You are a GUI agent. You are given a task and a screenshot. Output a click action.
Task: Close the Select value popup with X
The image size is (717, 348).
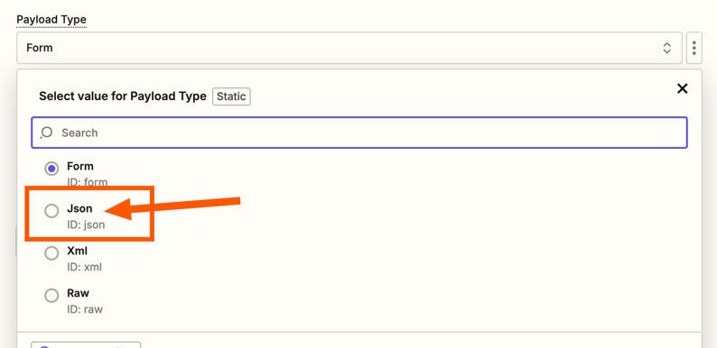point(682,88)
